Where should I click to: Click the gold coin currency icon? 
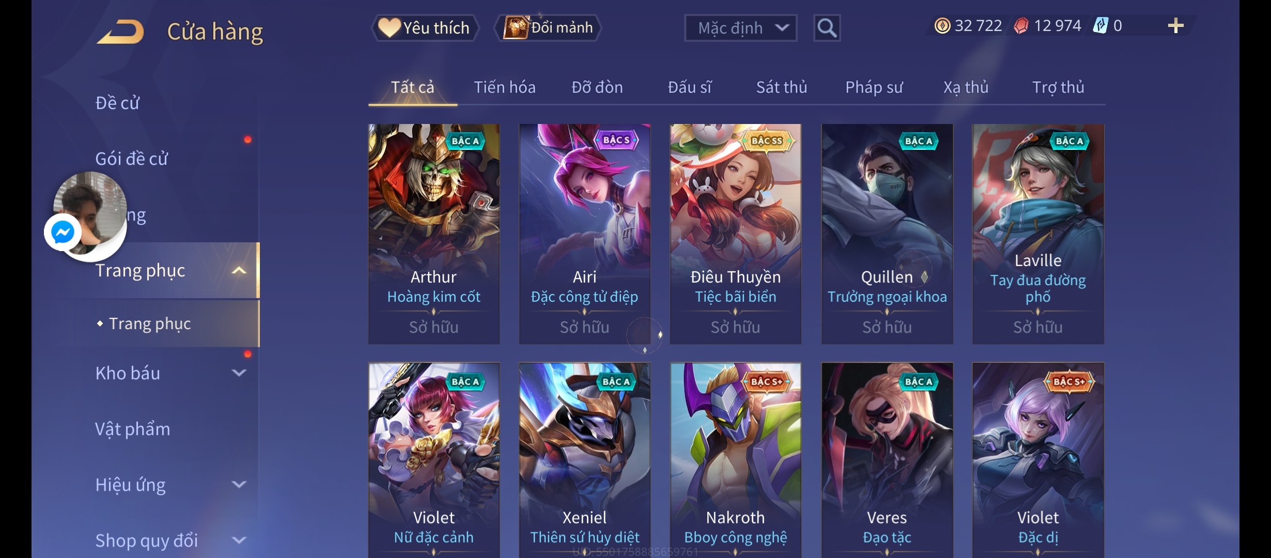[942, 26]
